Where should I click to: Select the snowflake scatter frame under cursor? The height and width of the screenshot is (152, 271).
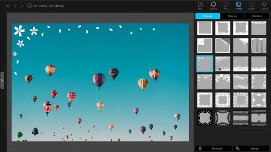(x=223, y=64)
